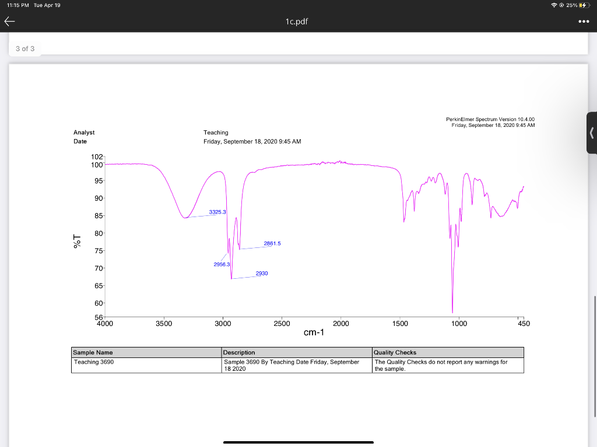Viewport: 597px width, 447px height.
Task: Tap the 4000 x-axis tick label
Action: click(x=105, y=324)
